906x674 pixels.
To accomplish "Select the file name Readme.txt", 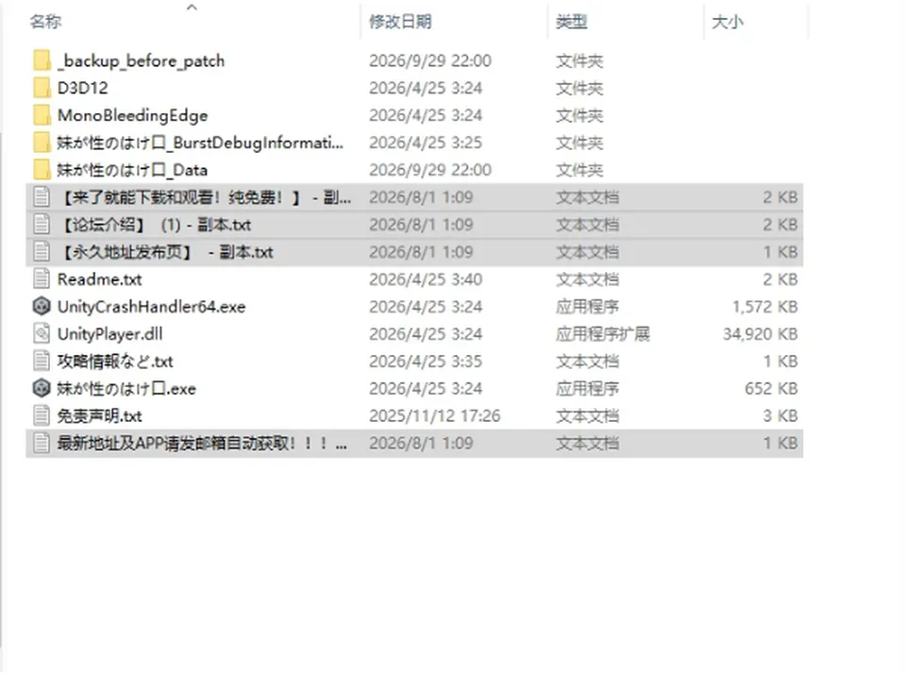I will click(99, 279).
